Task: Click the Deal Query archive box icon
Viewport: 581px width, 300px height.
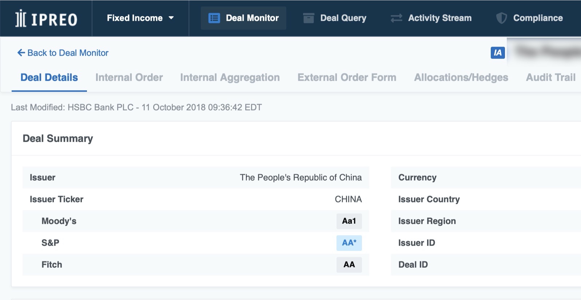Action: click(x=309, y=18)
